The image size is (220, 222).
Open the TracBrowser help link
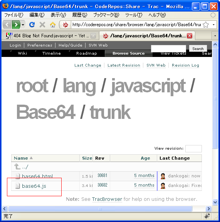pos(107,199)
